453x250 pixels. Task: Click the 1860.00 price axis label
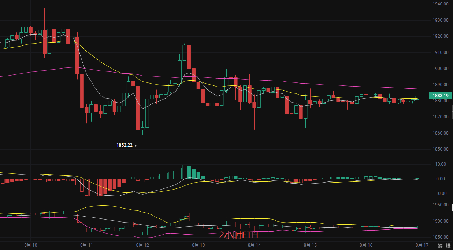[x=441, y=133]
